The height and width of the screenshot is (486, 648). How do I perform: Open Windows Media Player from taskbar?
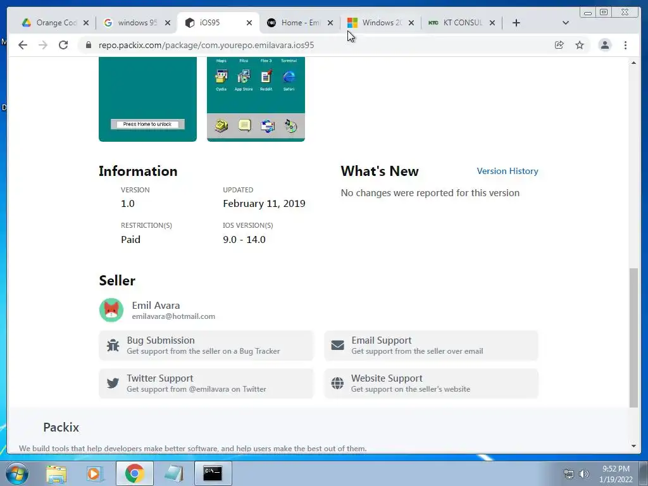click(95, 473)
